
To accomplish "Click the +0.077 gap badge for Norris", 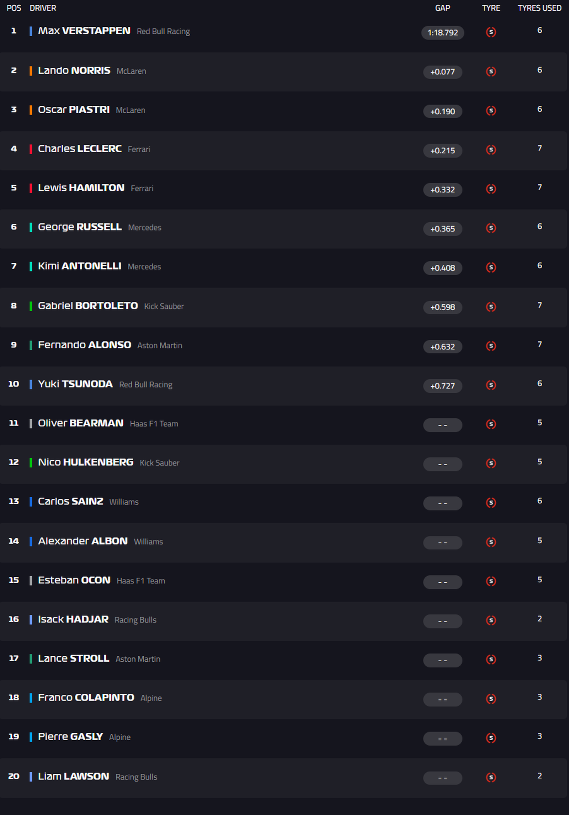I will [442, 72].
